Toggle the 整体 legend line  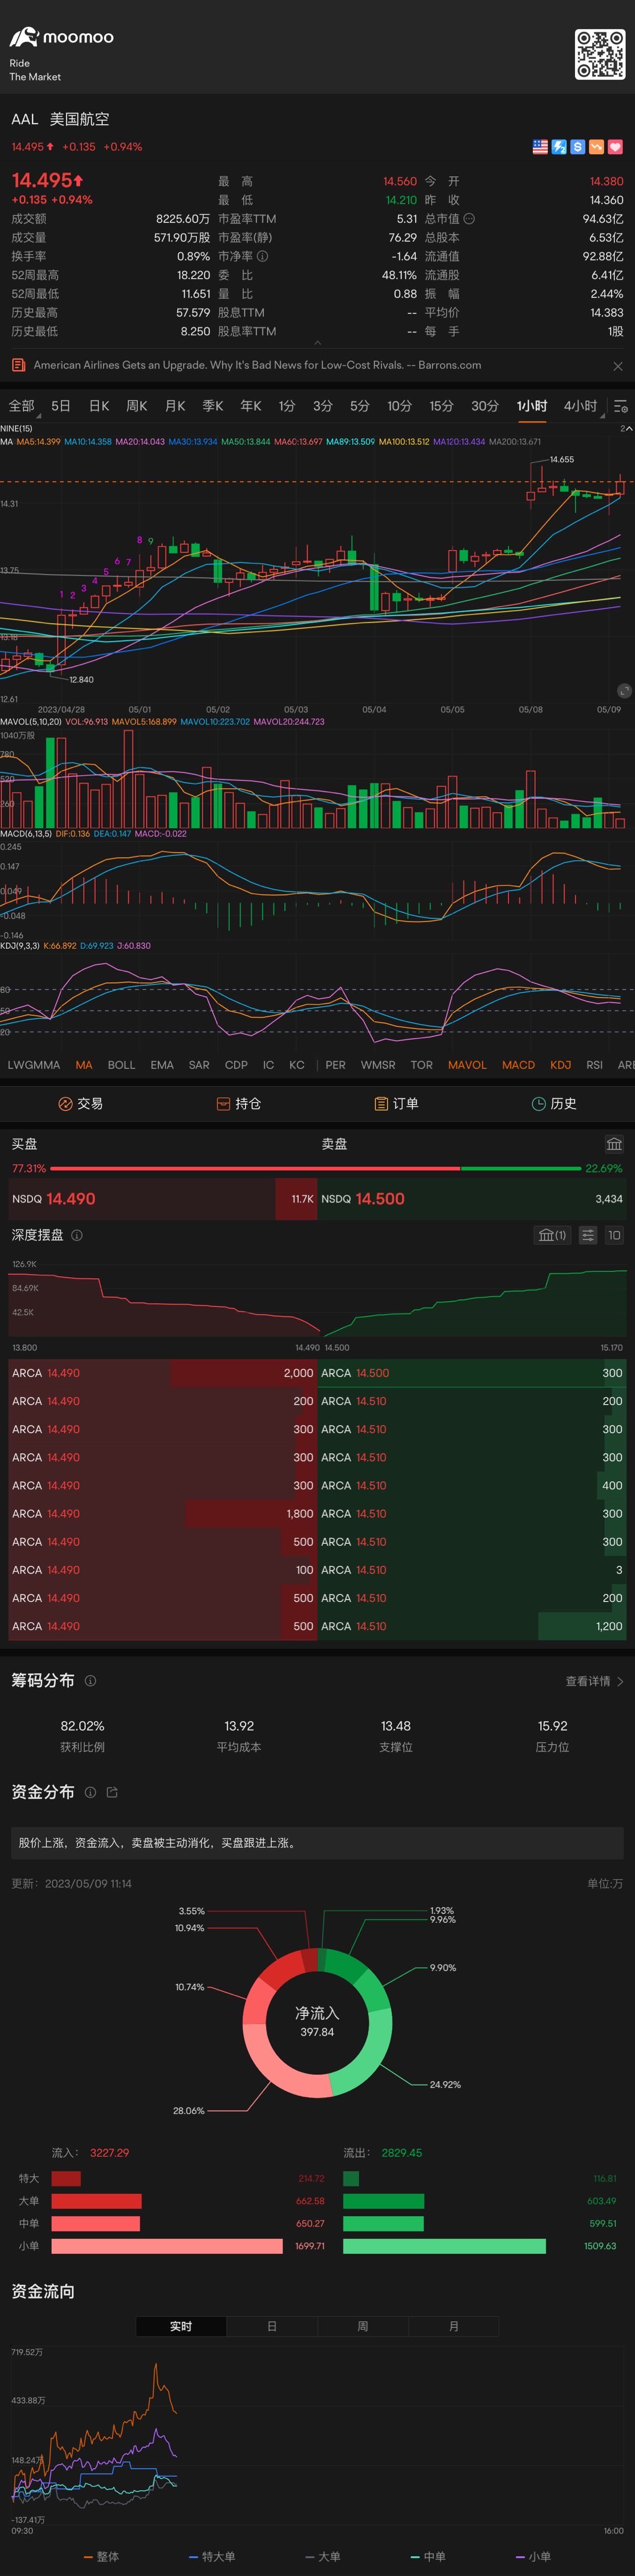(x=101, y=2556)
